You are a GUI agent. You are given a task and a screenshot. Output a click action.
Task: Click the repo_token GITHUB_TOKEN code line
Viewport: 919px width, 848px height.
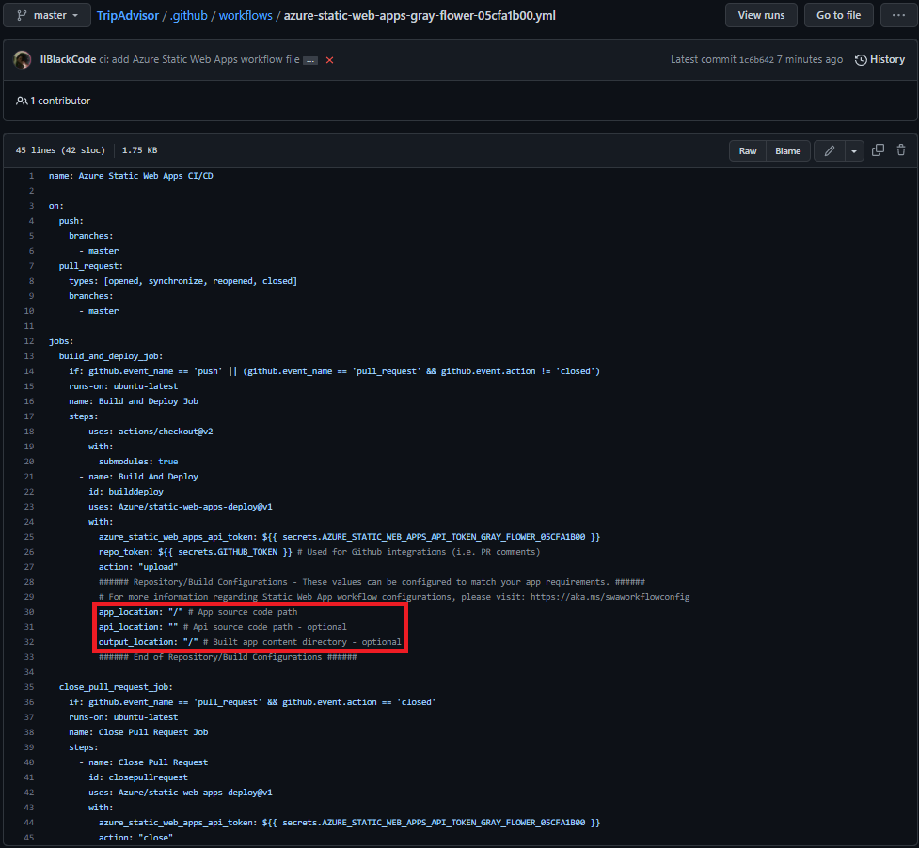(x=320, y=552)
